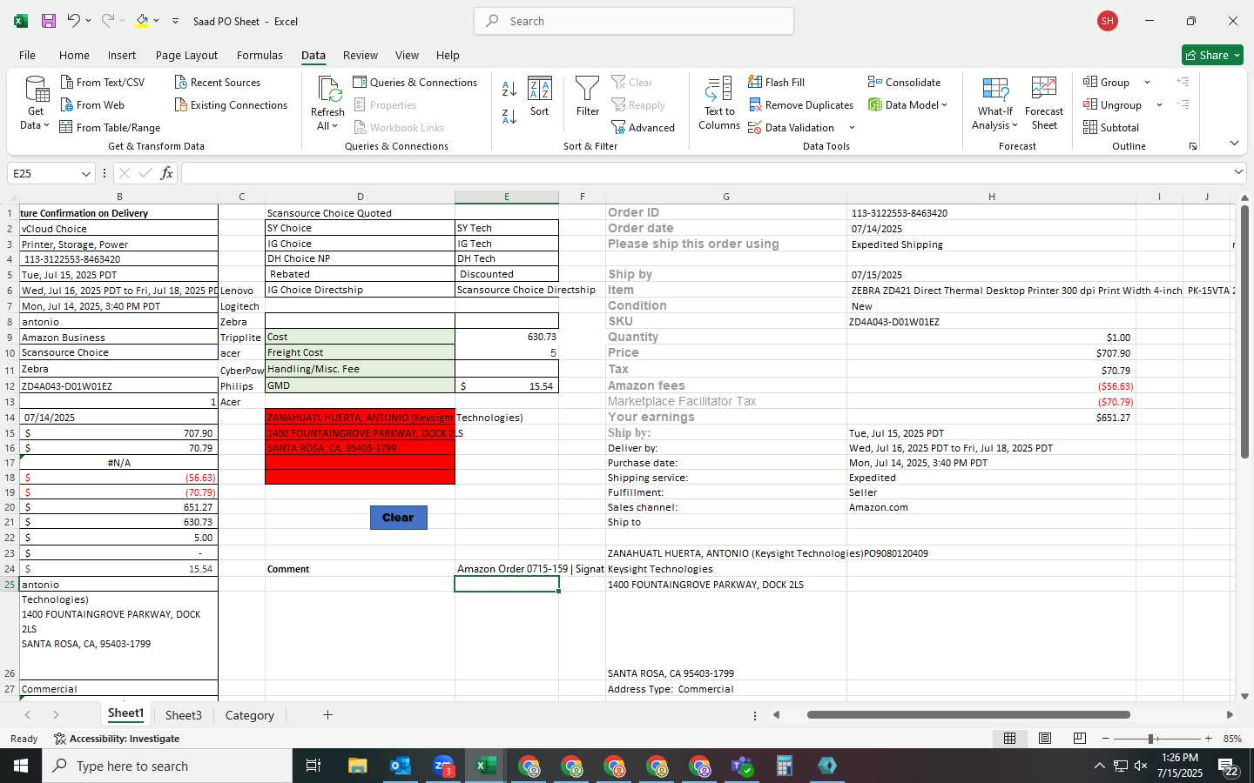Open the Sort dialog
This screenshot has height=783, width=1254.
point(540,97)
